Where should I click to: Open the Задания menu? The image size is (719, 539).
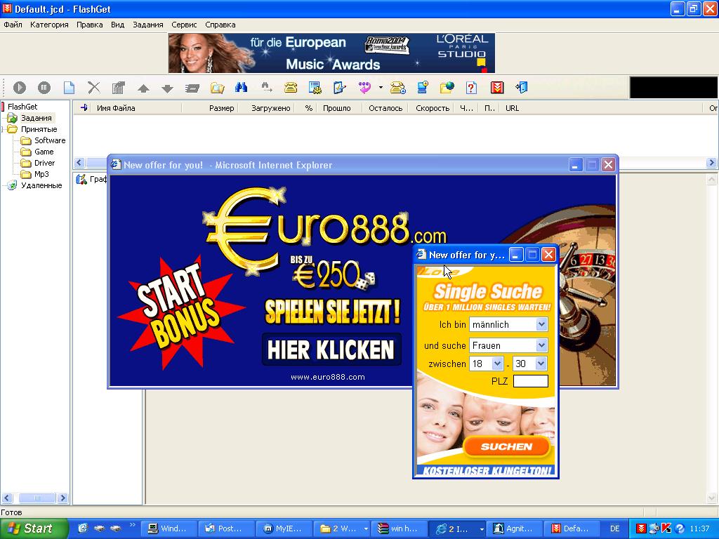[147, 25]
